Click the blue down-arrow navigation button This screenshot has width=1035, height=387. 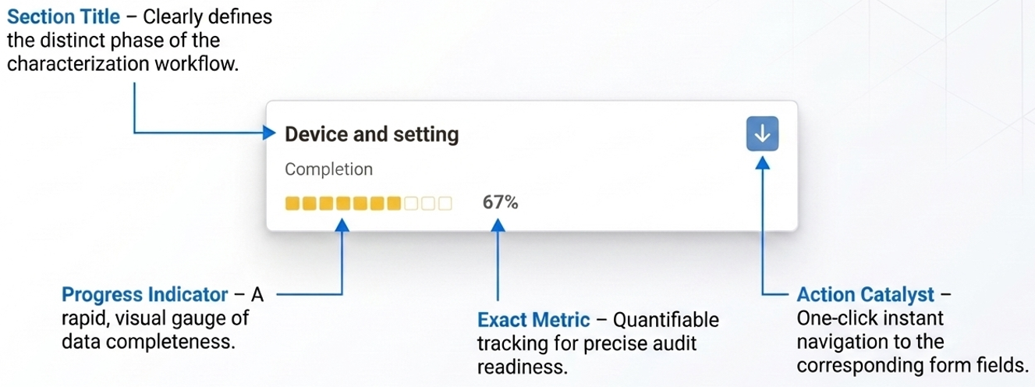[762, 134]
